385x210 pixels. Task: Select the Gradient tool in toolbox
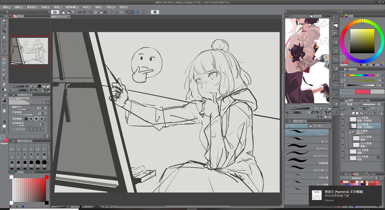coord(4,100)
